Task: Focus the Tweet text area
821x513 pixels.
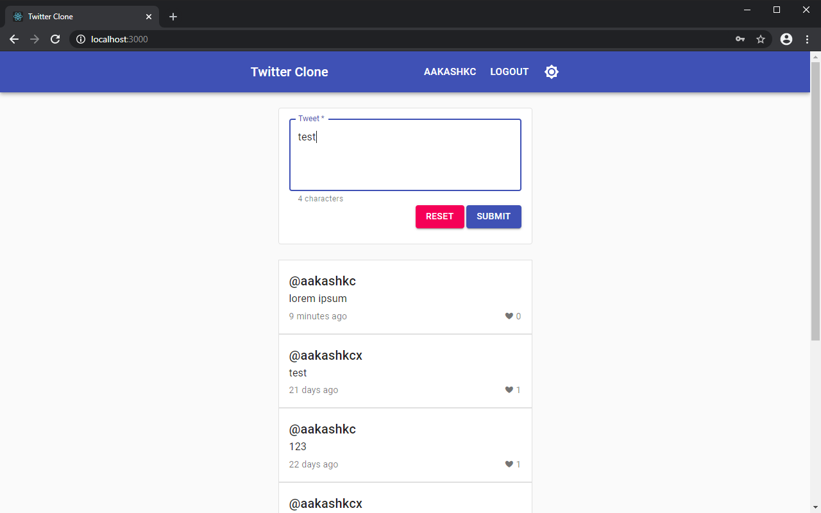Action: 405,155
